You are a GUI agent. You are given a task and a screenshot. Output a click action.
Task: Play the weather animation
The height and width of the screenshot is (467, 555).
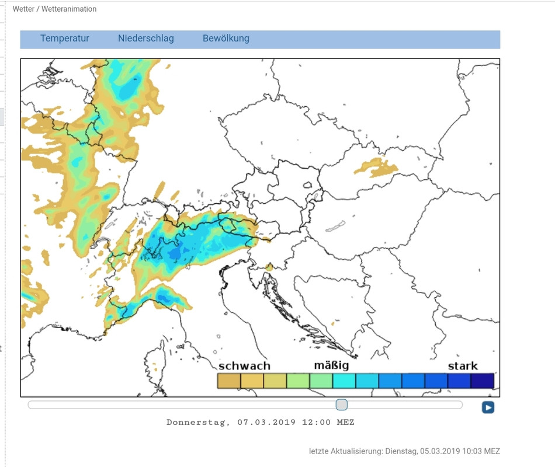point(488,407)
